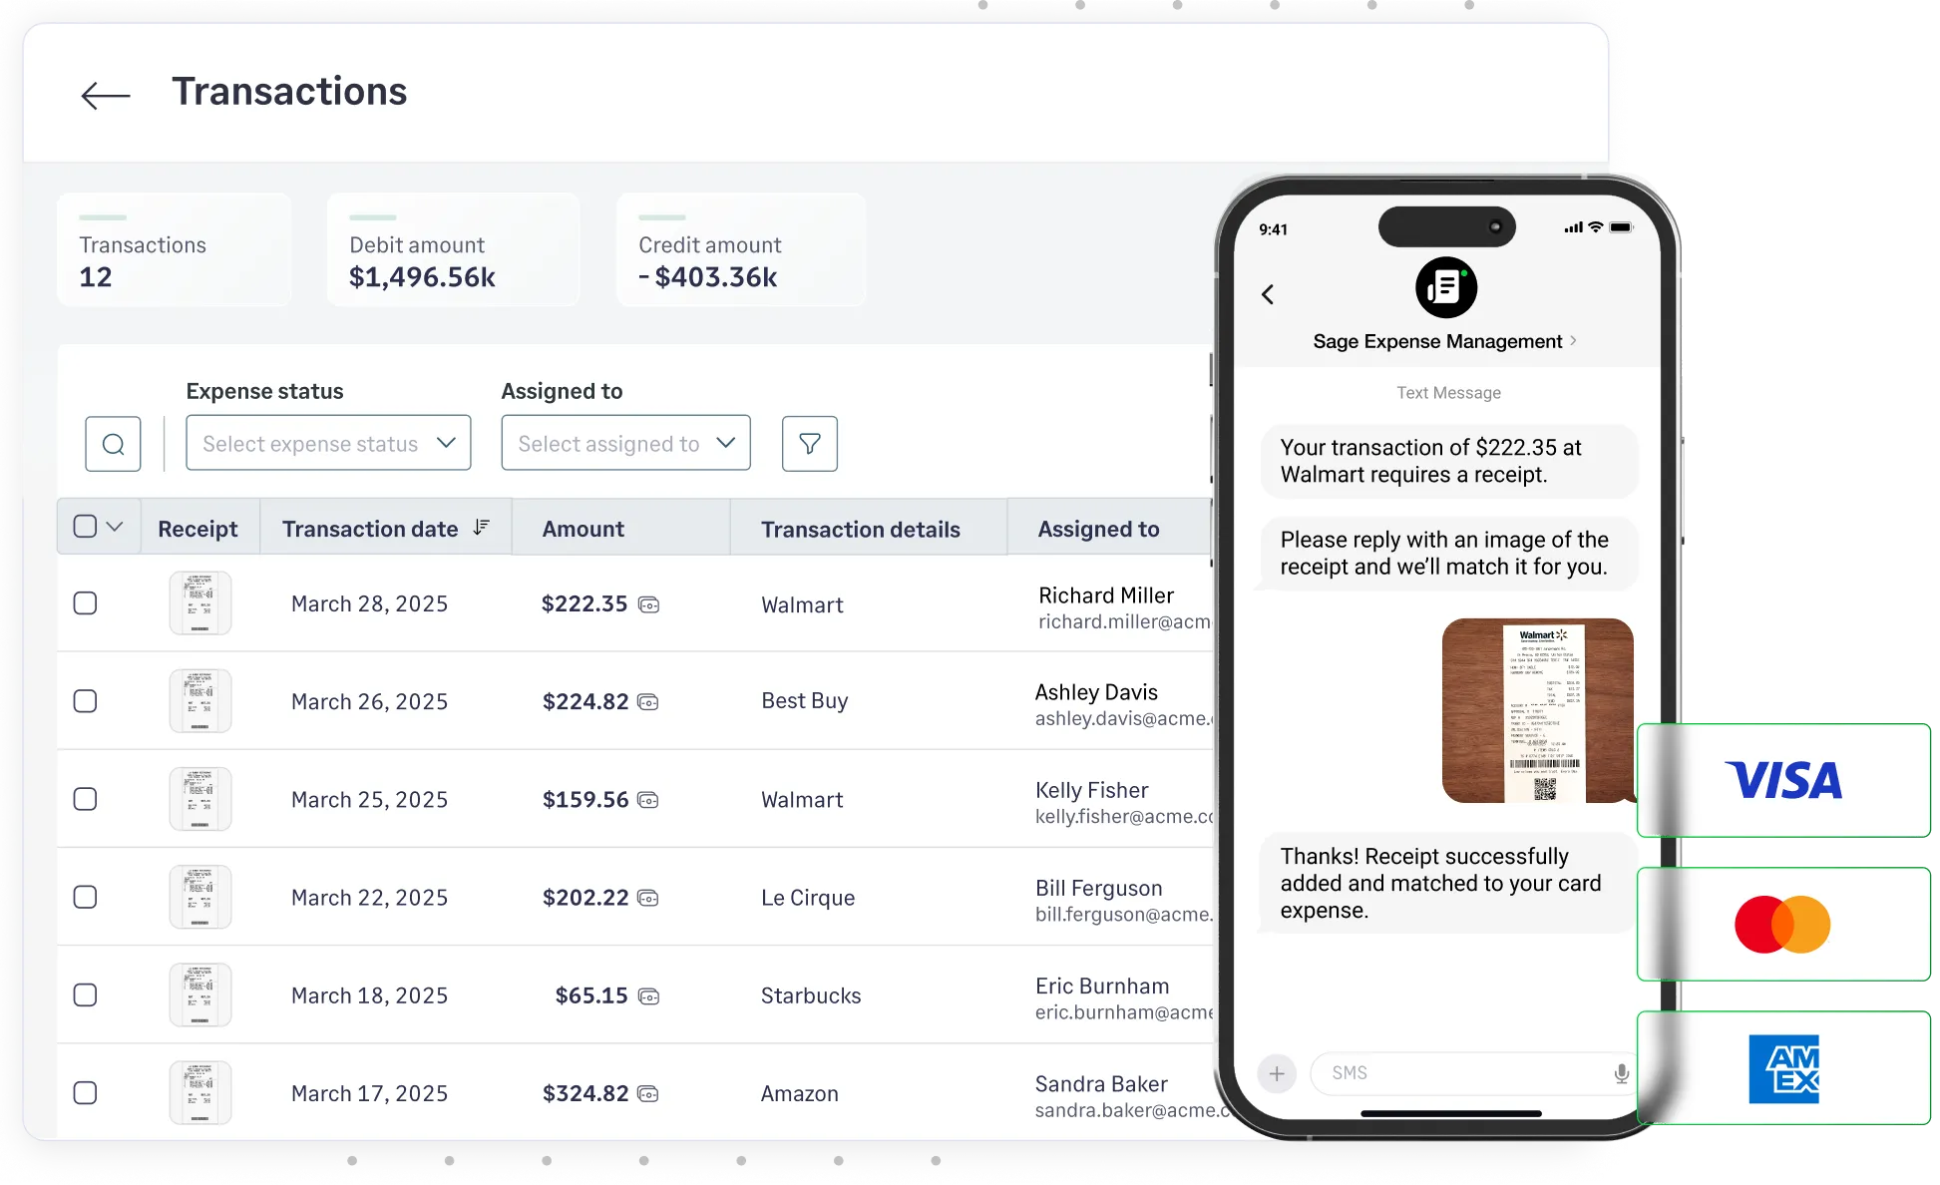Viewport: 1940px width, 1185px height.
Task: Toggle the select-all checkbox in the table header
Action: click(x=84, y=526)
